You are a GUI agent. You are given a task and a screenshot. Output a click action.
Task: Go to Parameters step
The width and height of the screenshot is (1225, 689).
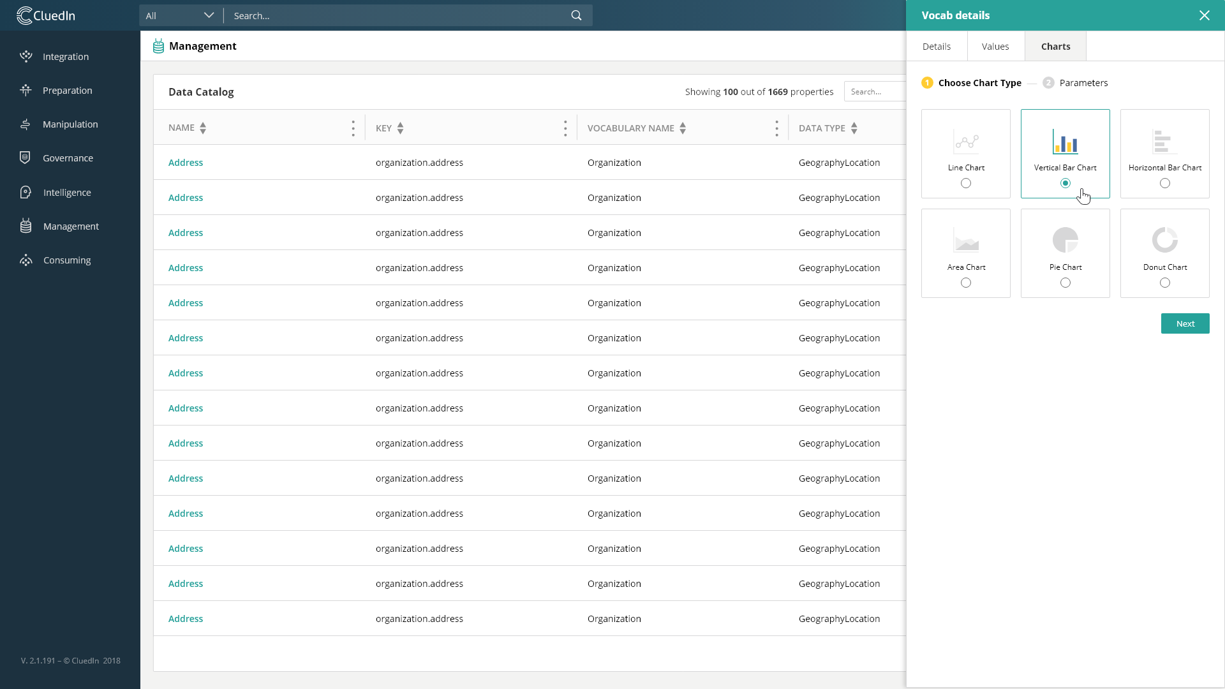(x=1076, y=83)
